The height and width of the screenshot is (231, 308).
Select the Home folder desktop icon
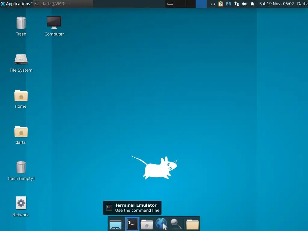[21, 99]
